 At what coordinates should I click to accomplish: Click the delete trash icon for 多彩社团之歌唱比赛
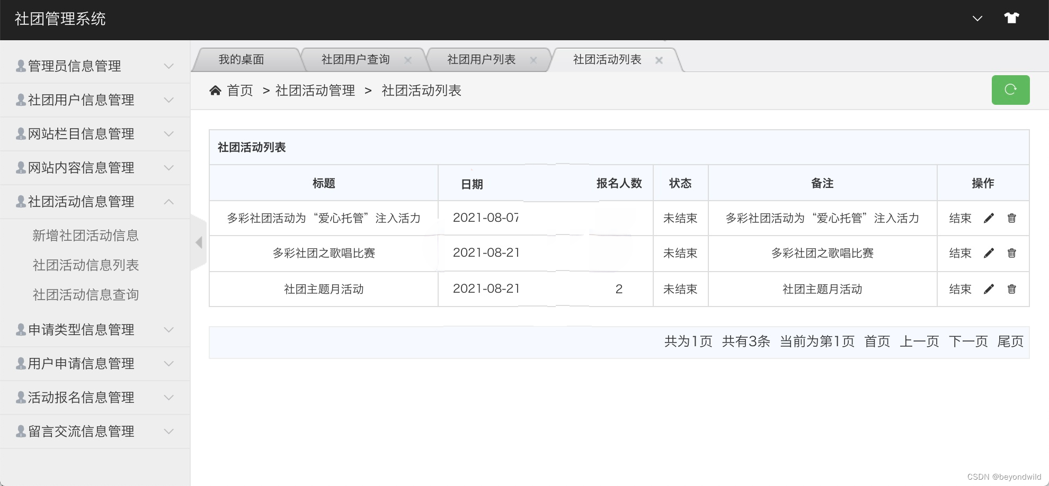tap(1011, 253)
